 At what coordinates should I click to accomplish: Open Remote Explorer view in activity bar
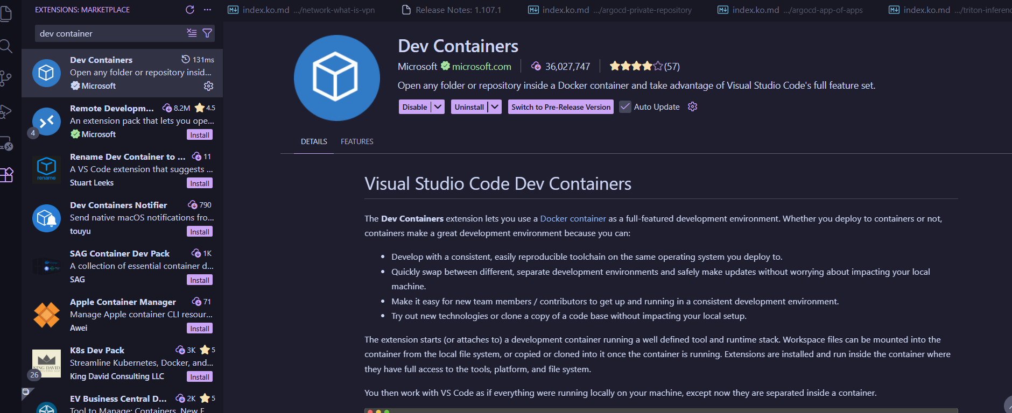click(6, 144)
